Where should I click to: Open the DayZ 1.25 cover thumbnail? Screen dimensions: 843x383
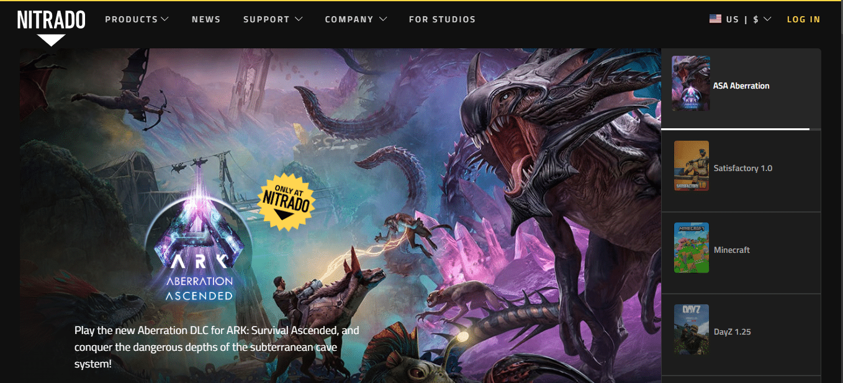[x=692, y=330]
